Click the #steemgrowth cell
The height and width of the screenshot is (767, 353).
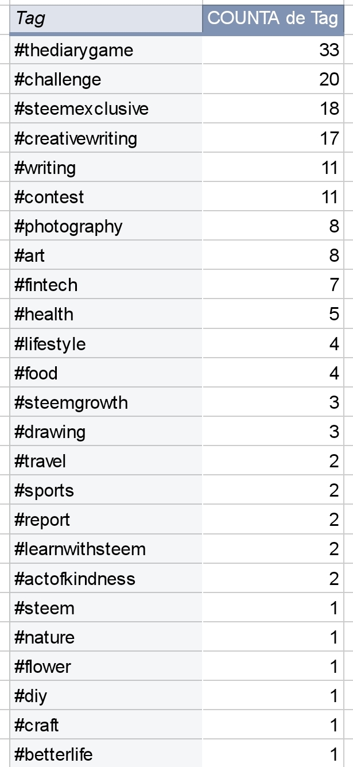coord(106,403)
